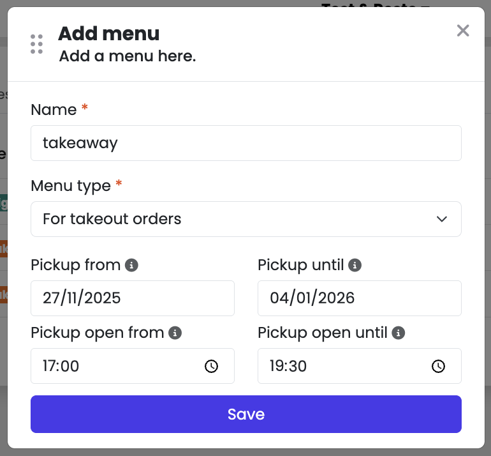Image resolution: width=491 pixels, height=456 pixels.
Task: Click the drag handle dots beside Add menu
Action: click(36, 44)
